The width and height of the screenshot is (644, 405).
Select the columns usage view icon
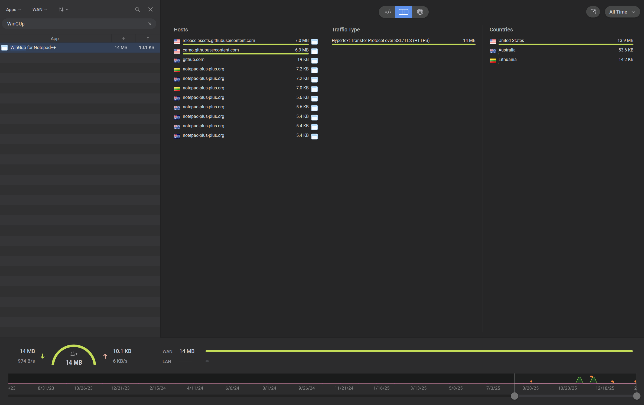(403, 12)
